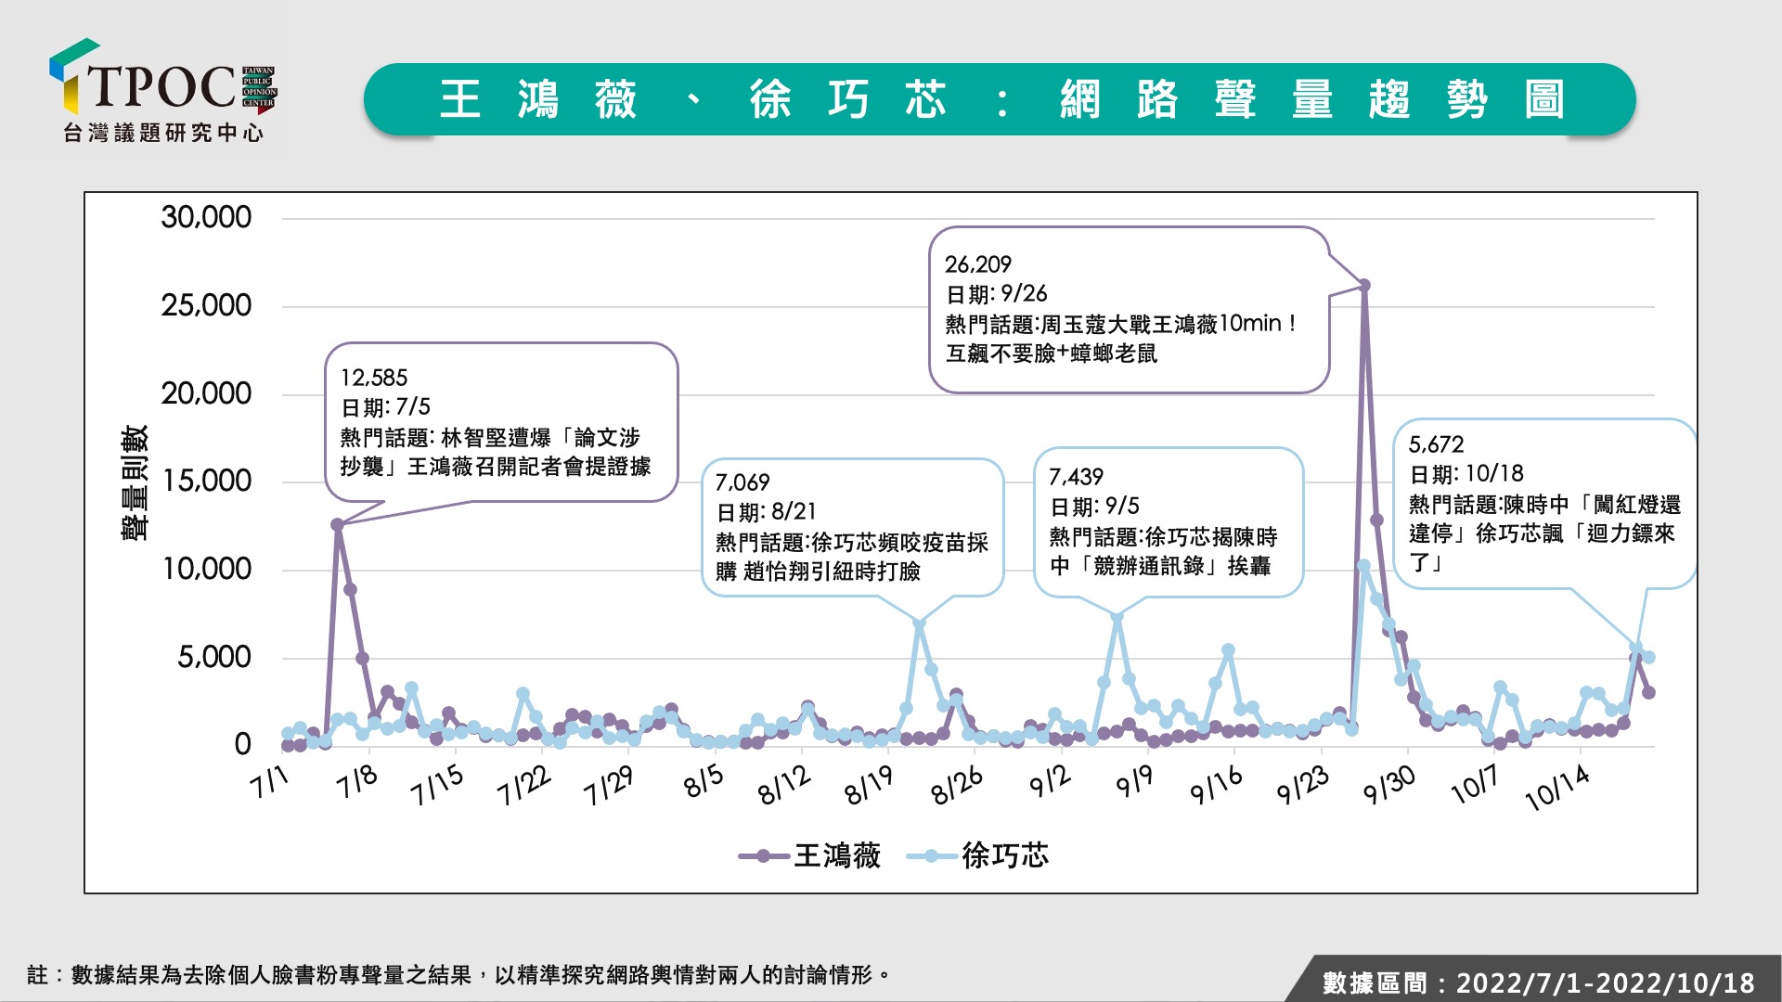Image resolution: width=1782 pixels, height=1002 pixels.
Task: Open the 9/26 周玉蔻 topic callout
Action: (x=1129, y=310)
